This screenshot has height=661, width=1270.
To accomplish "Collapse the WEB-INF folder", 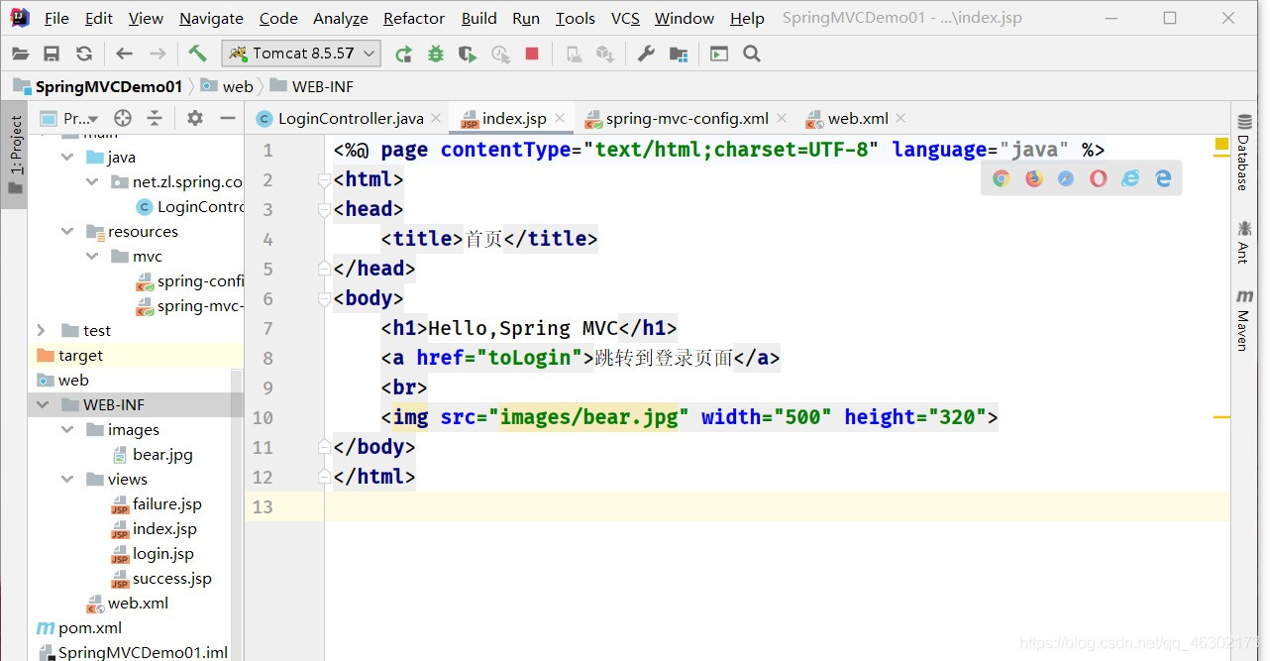I will tap(43, 404).
